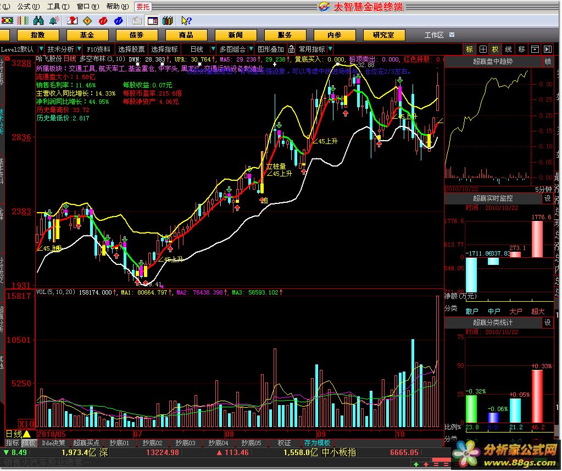562x471 pixels.
Task: Click the 新闻 yellow button
Action: point(236,35)
